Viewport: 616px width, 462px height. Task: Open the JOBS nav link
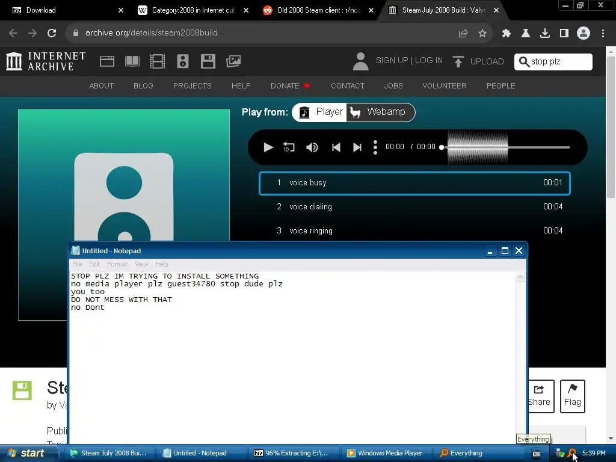coord(393,85)
